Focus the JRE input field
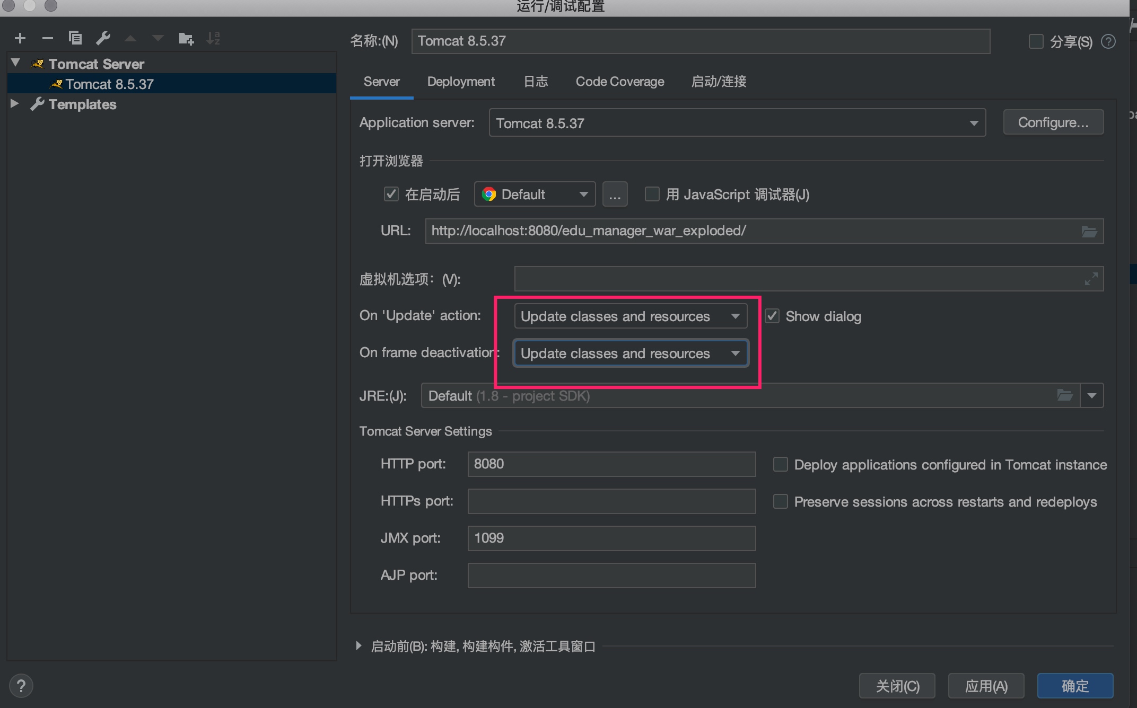Image resolution: width=1137 pixels, height=708 pixels. pos(750,395)
